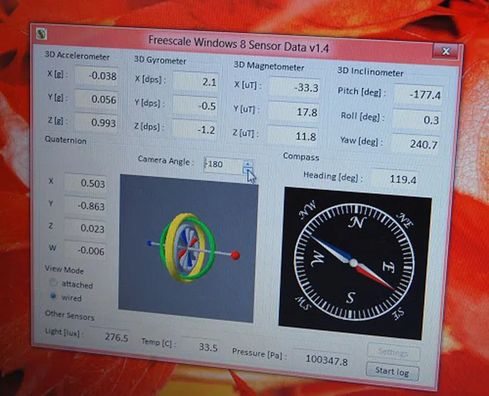Image resolution: width=489 pixels, height=396 pixels.
Task: Click the Roll value 0.3
Action: [x=416, y=120]
